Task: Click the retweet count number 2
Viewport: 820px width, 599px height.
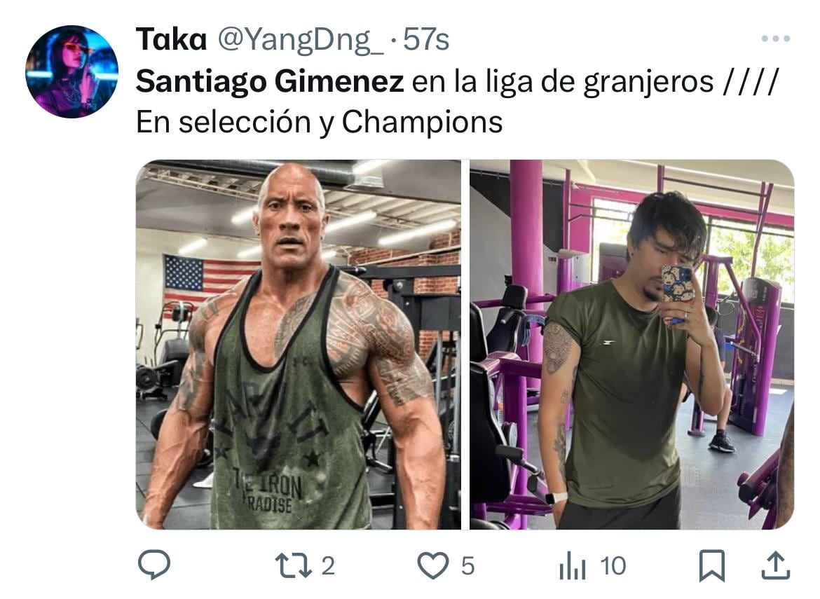Action: (x=328, y=566)
